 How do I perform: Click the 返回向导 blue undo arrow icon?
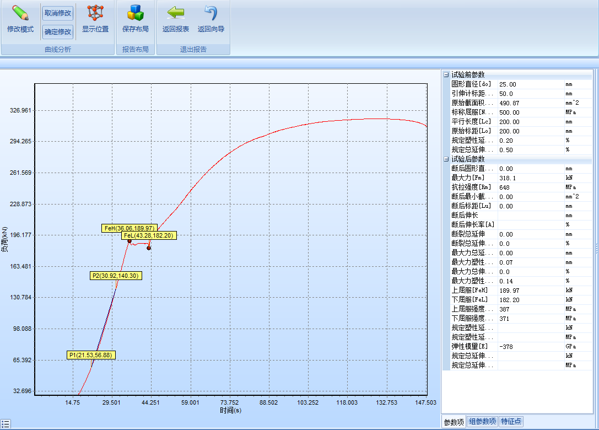(211, 13)
